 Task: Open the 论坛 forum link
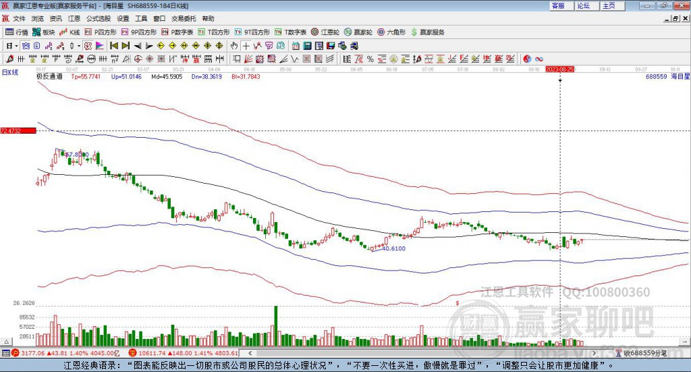(584, 5)
